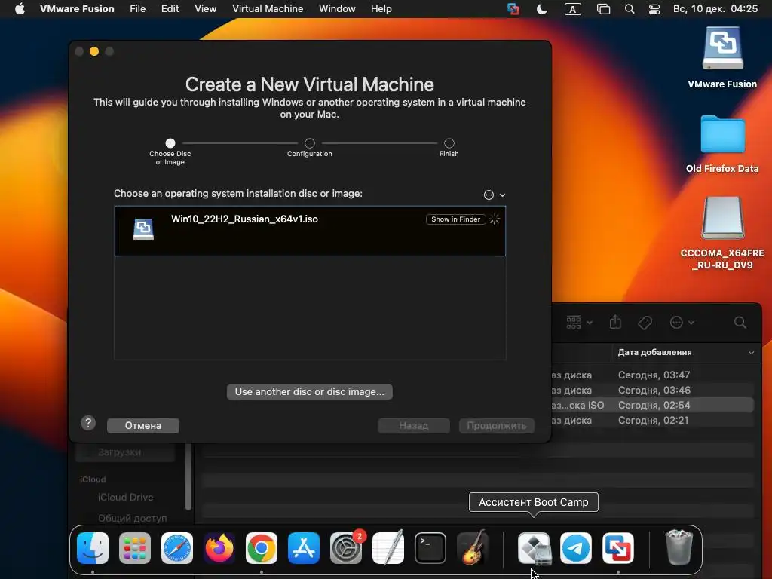Click the Продолжить continue button
This screenshot has height=579, width=772.
coord(496,426)
